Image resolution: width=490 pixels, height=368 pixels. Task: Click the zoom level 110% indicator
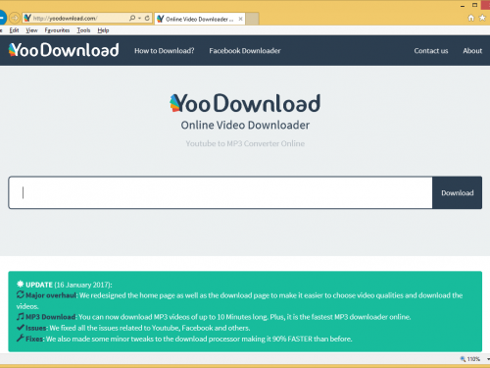coord(473,359)
